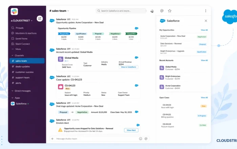Click Negotiation tag in deal stage update
This screenshot has width=237, height=149.
point(82,112)
